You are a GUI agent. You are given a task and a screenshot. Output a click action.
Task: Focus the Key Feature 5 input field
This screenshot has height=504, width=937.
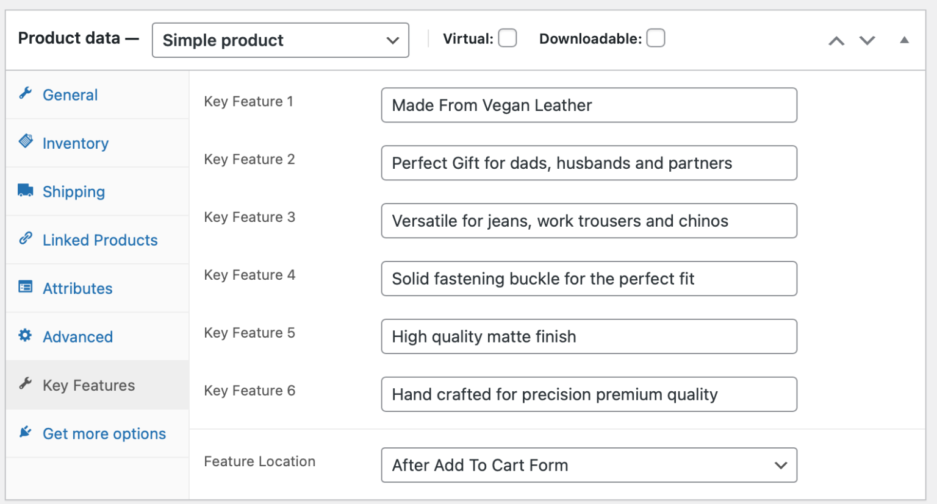tap(589, 336)
